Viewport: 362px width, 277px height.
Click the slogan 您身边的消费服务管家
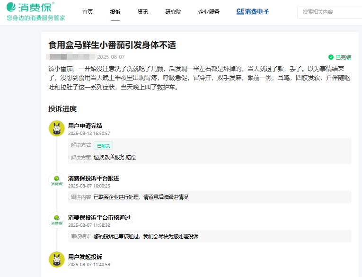click(36, 18)
